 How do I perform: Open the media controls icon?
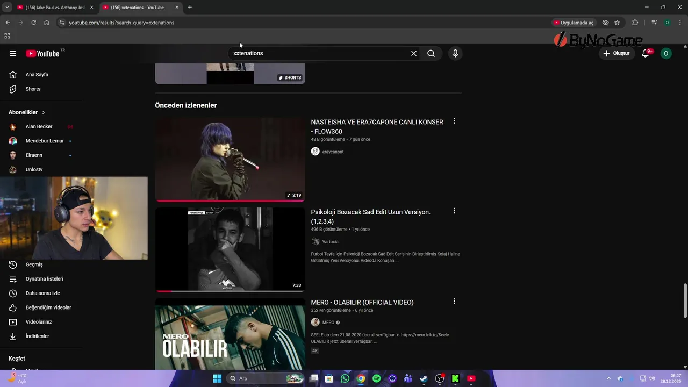(x=654, y=23)
